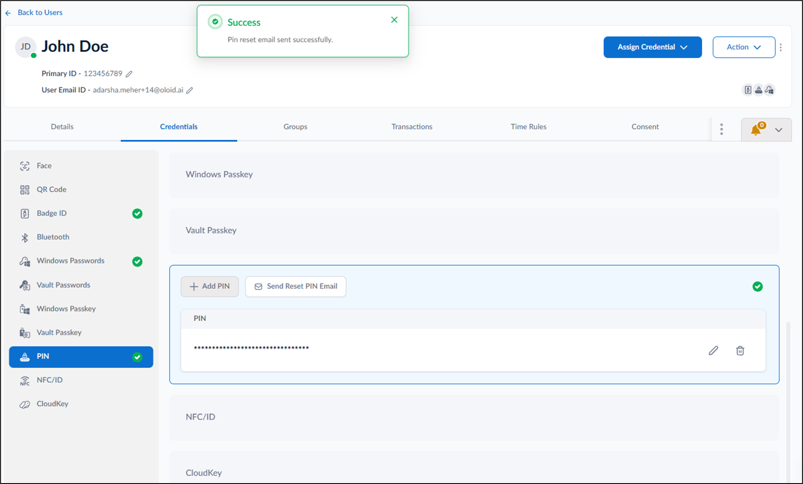
Task: Open the more options menu beside Action
Action: 781,47
